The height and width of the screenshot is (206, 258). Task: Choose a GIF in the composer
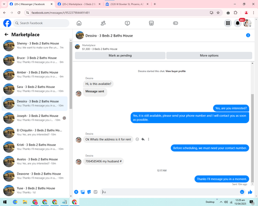click(x=95, y=192)
